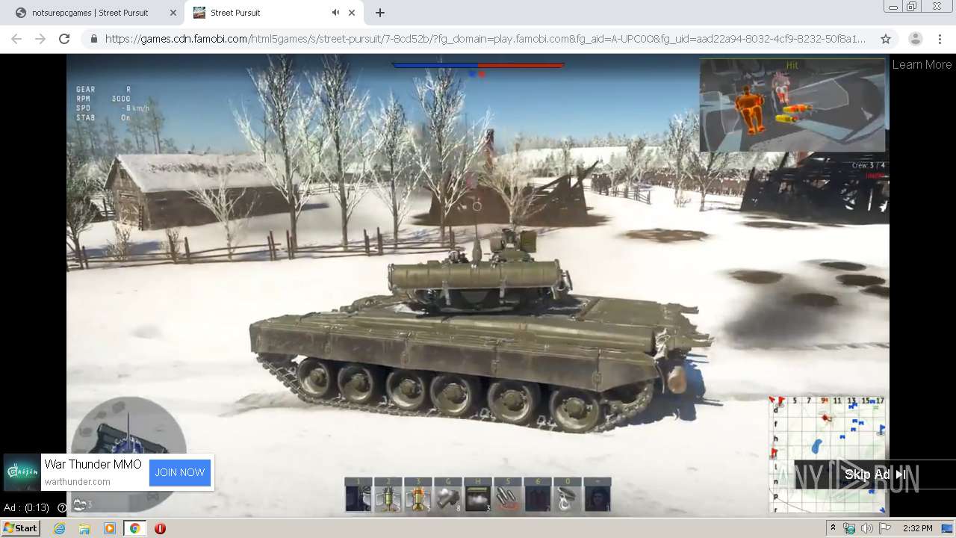Screen dimensions: 956x538
Task: Mute the Street Pursuit tab audio
Action: [336, 13]
